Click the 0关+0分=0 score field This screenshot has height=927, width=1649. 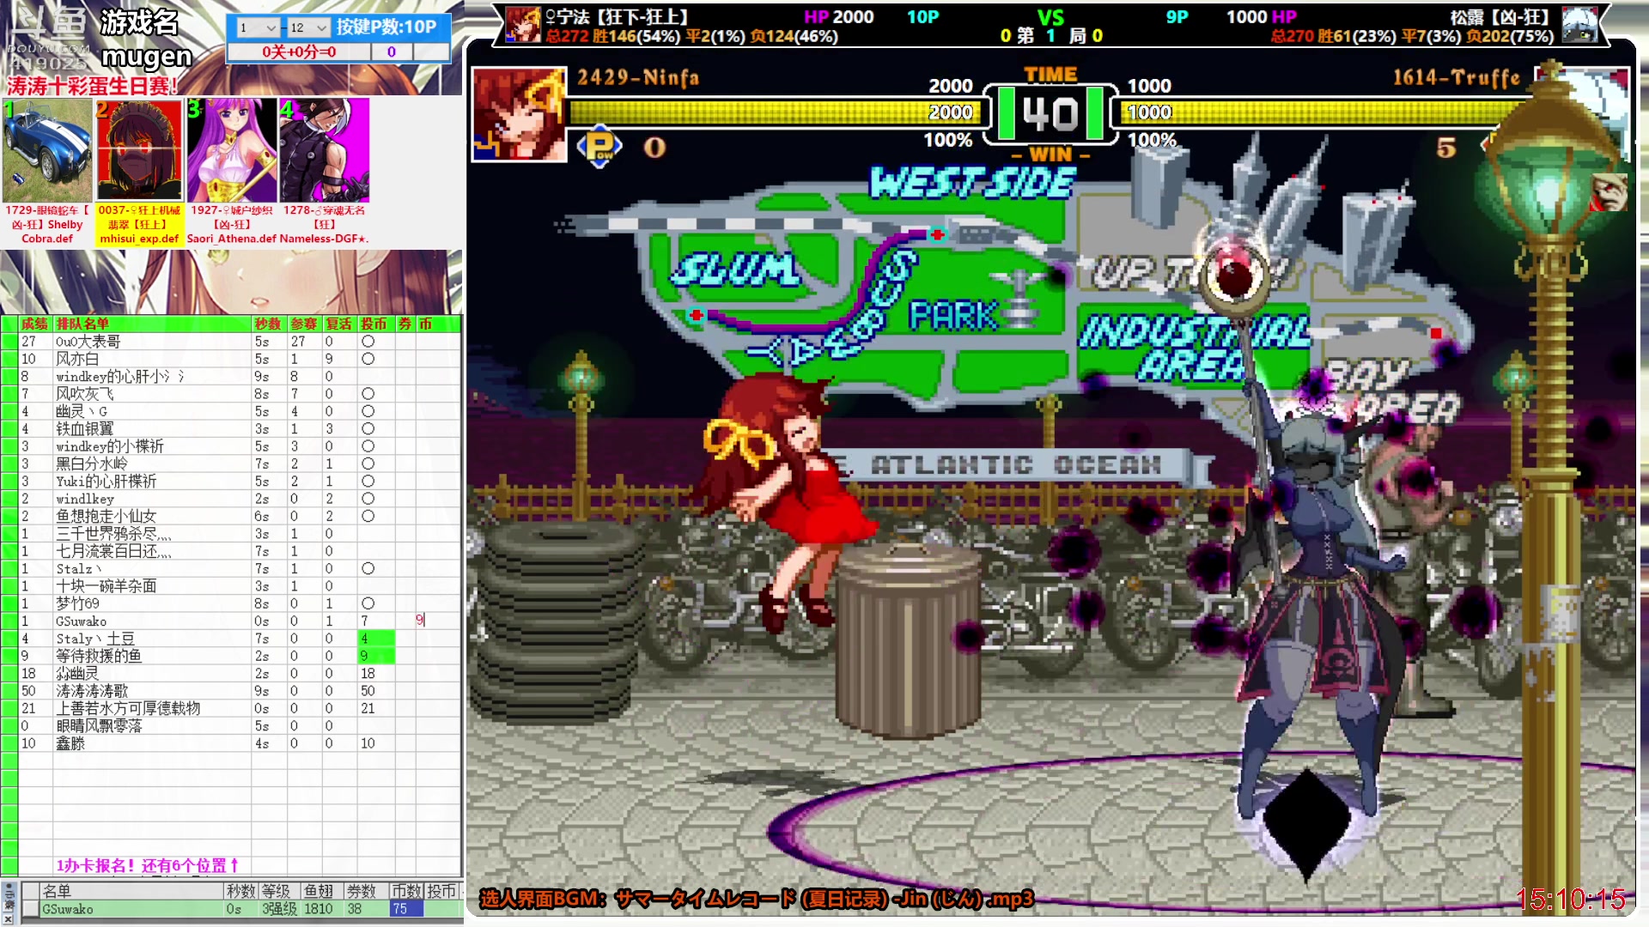[299, 51]
